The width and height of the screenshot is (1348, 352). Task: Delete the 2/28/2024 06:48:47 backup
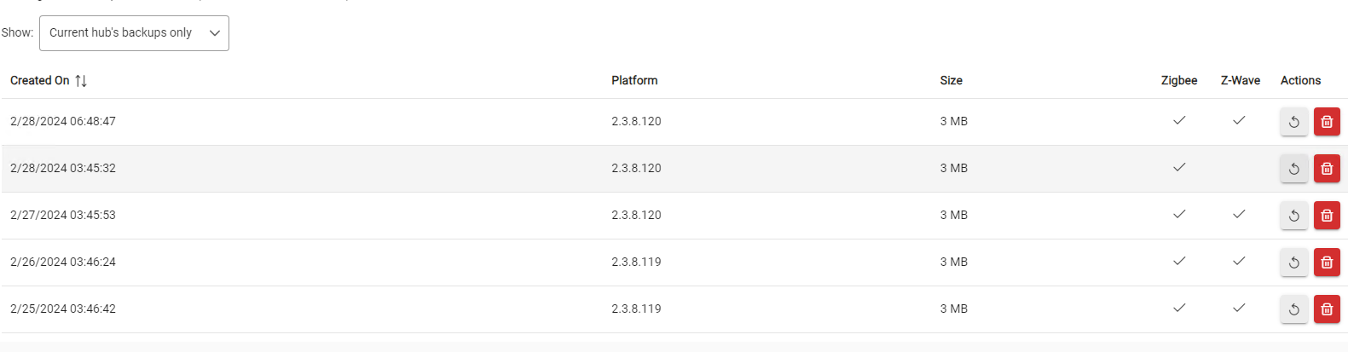[1327, 122]
